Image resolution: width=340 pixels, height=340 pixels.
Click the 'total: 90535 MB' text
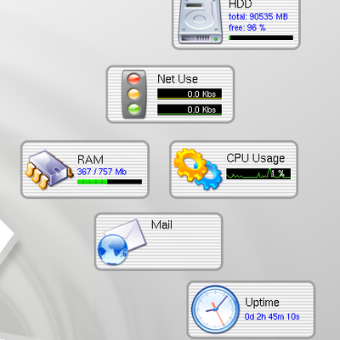(258, 17)
